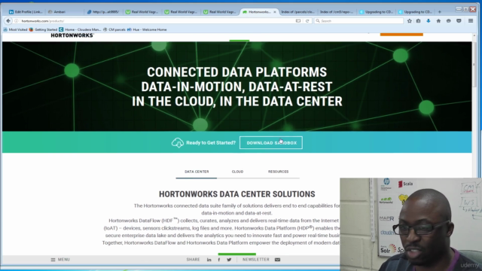Screen dimensions: 482x271
Task: Open the Pocket toolbar icon
Action: click(459, 21)
